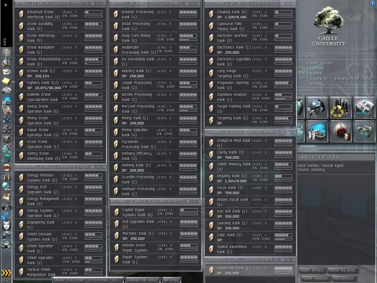Select the Advanced Drone Interfacing skill row
377x283 pixels.
pos(61,14)
